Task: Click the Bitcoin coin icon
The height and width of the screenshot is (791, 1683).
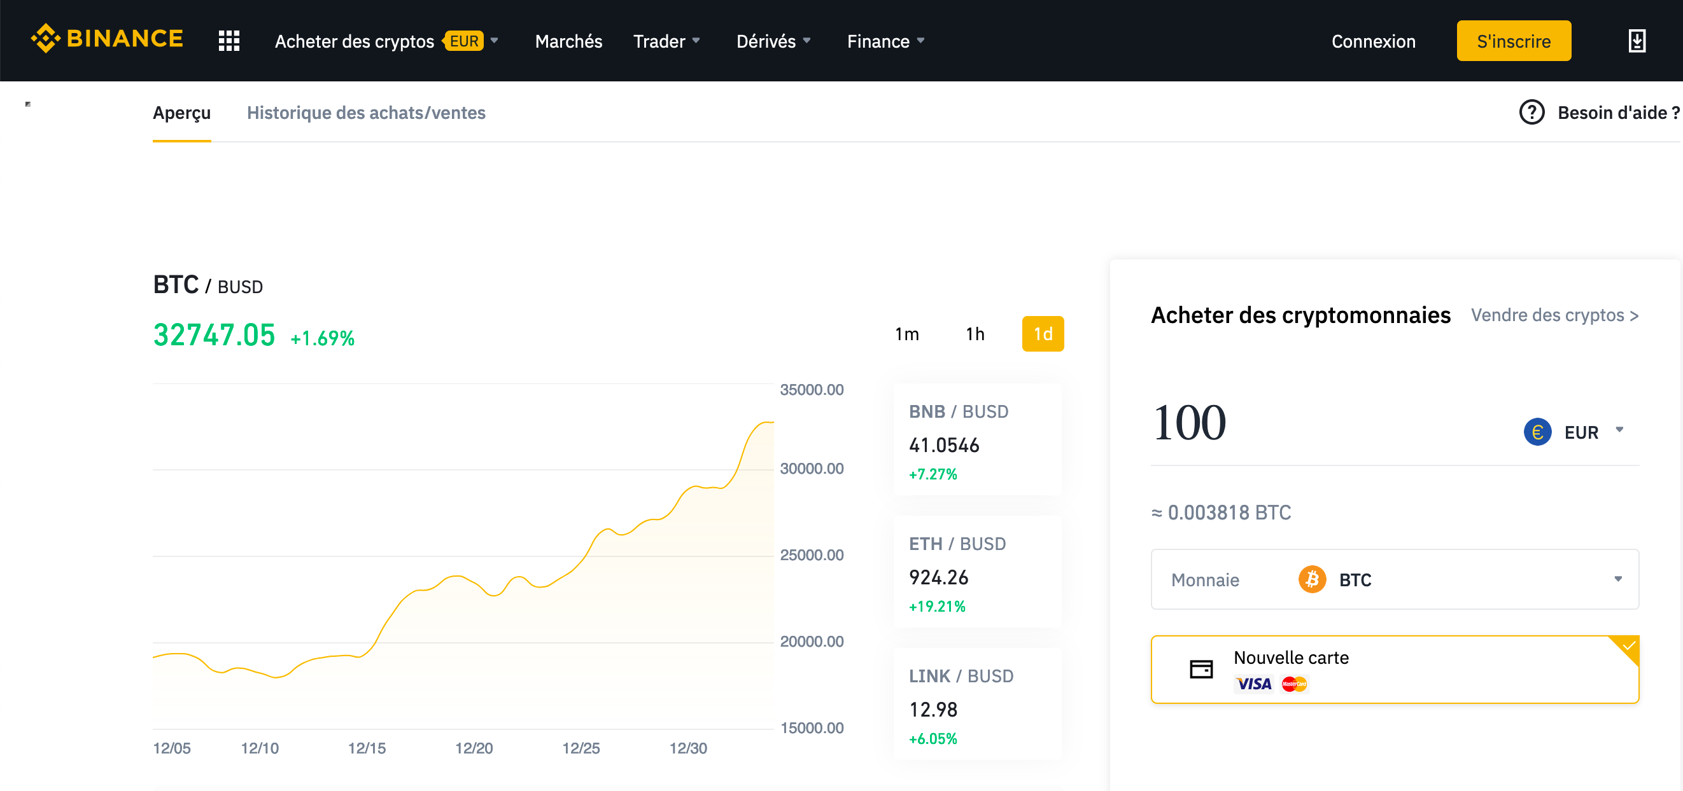Action: click(1312, 579)
